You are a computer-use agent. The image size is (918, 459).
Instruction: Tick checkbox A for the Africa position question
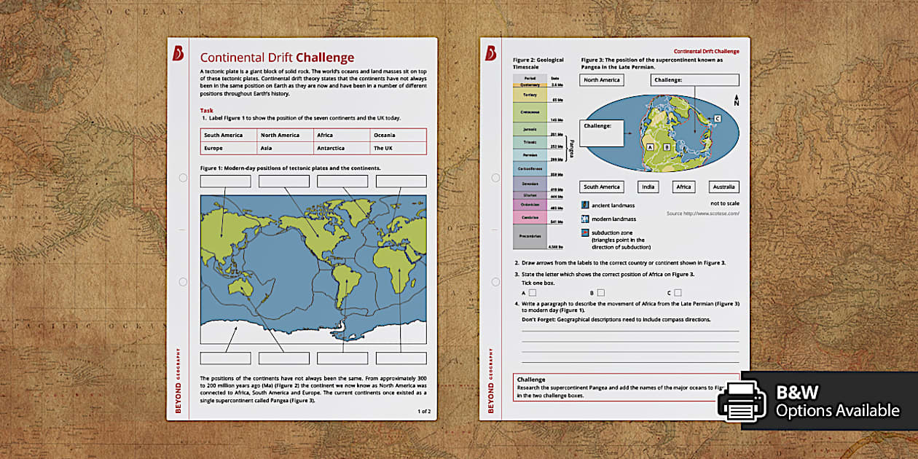click(532, 292)
